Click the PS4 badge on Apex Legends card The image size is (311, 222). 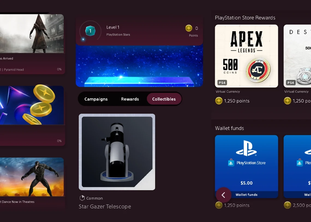(222, 83)
